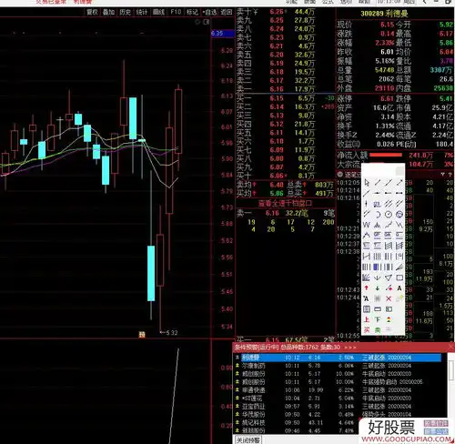Image resolution: width=455 pixels, height=444 pixels.
Task: Pick the mountain peak pattern tool next to W
Action: click(378, 225)
